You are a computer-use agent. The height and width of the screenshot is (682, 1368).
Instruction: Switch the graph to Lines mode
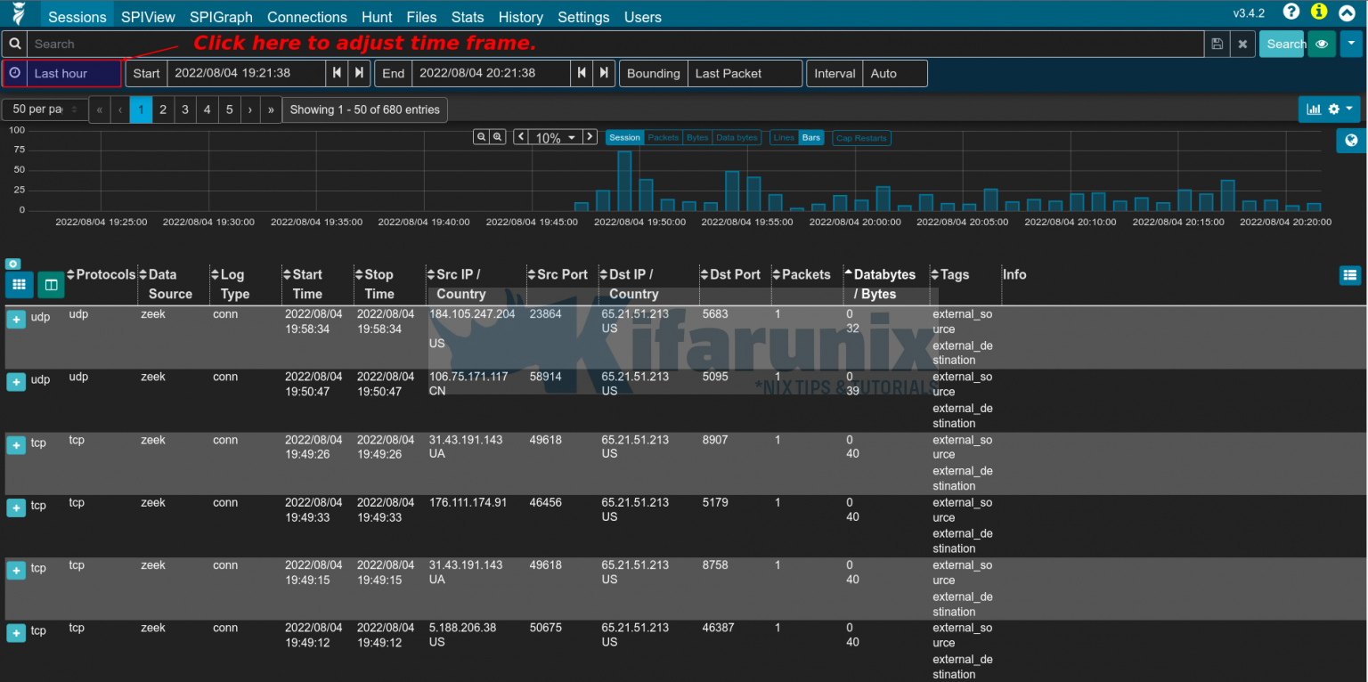(784, 137)
